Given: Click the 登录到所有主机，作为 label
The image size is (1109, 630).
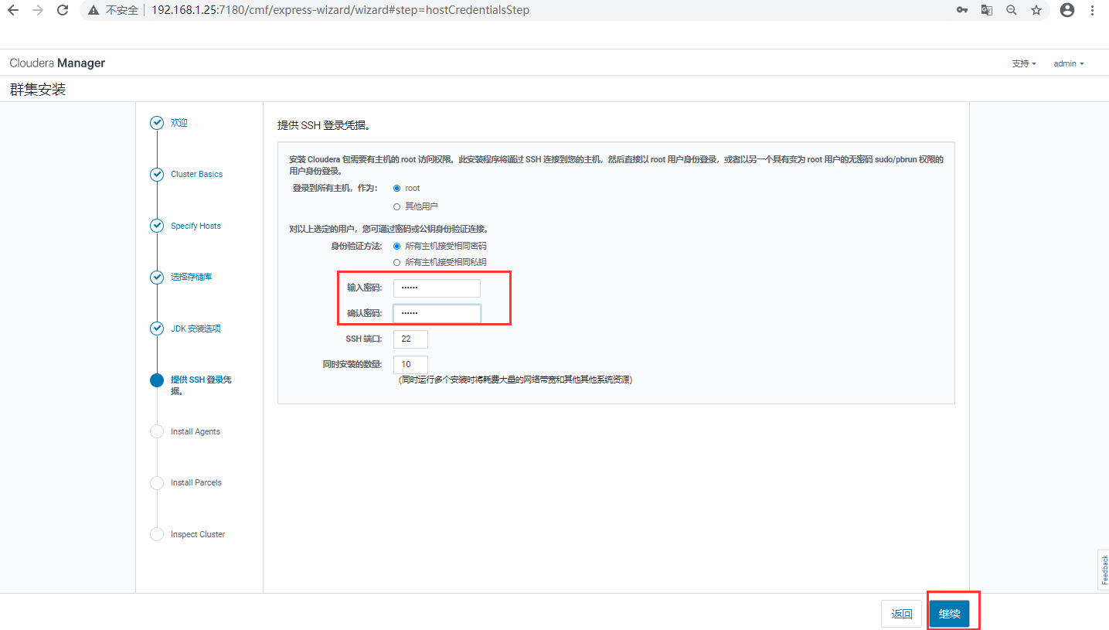Looking at the screenshot, I should (336, 188).
